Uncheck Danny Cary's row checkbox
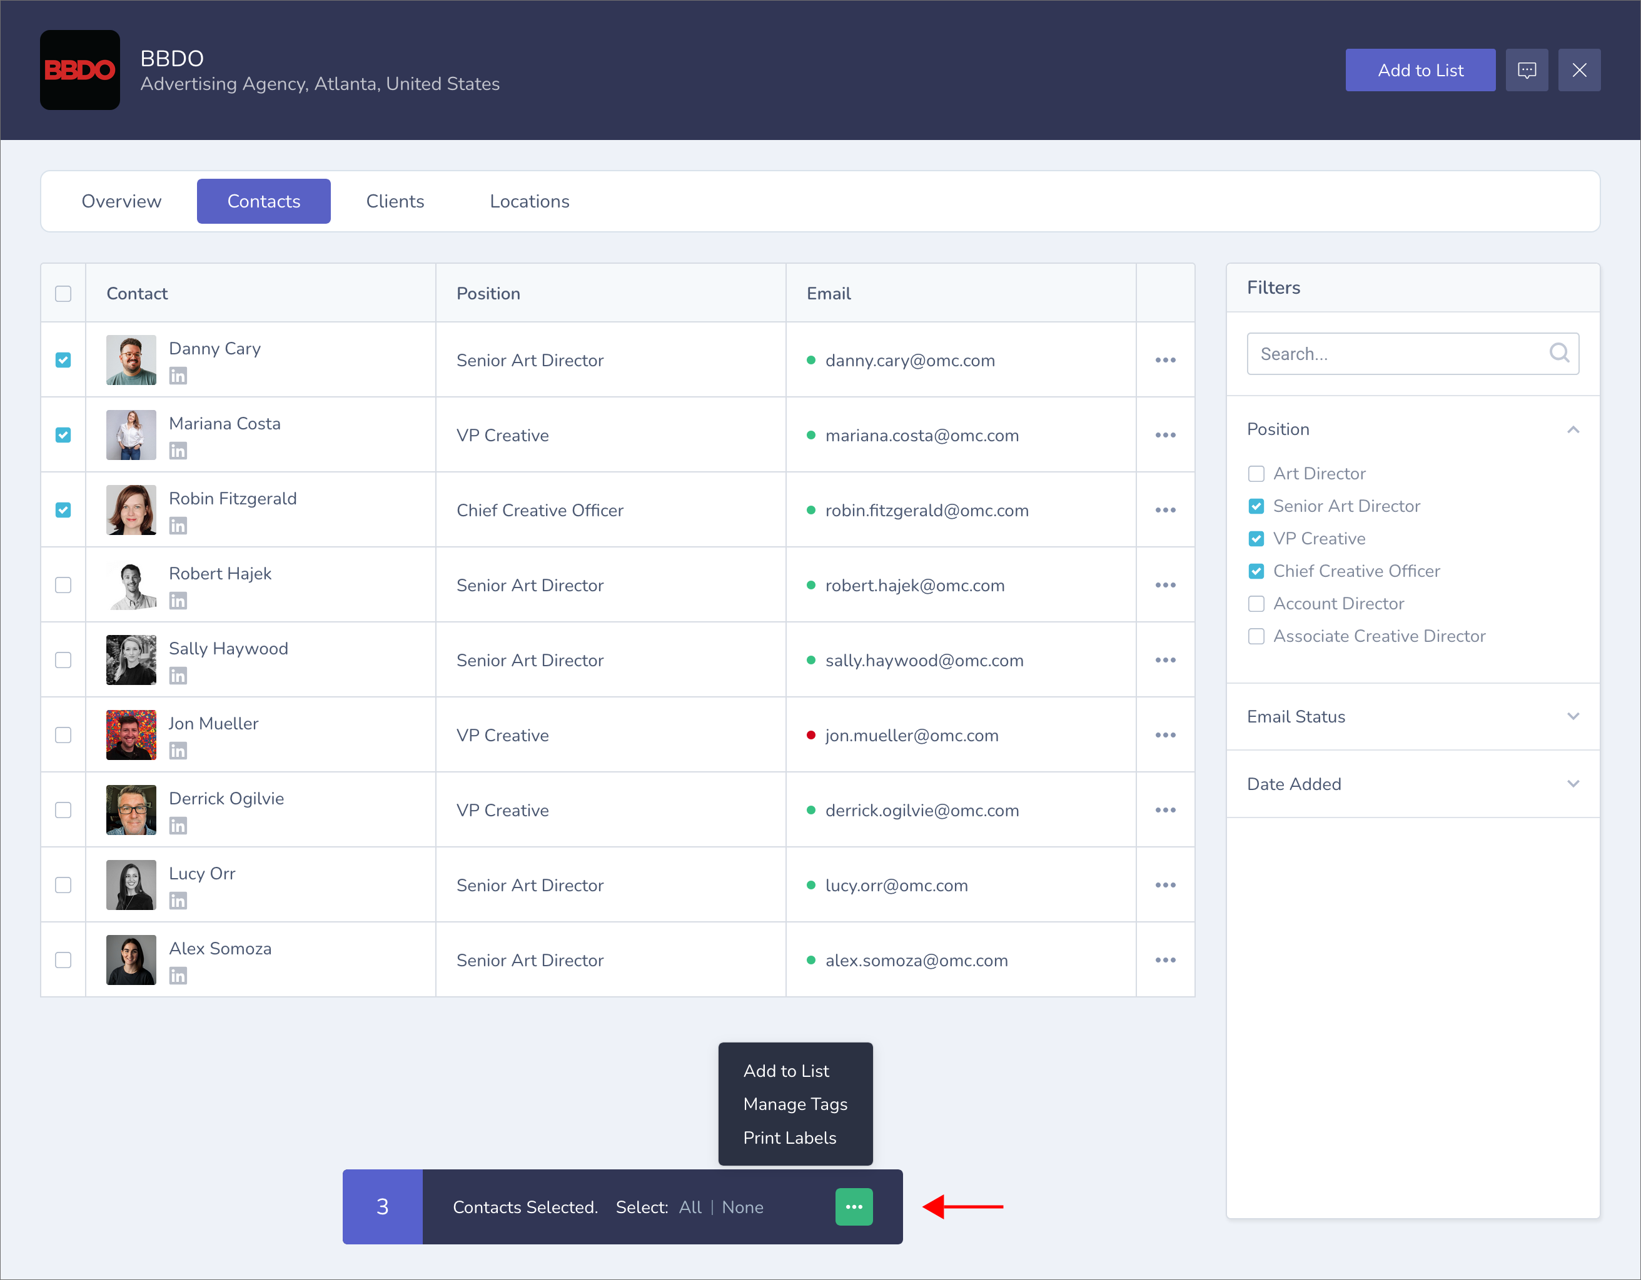1641x1280 pixels. coord(63,361)
